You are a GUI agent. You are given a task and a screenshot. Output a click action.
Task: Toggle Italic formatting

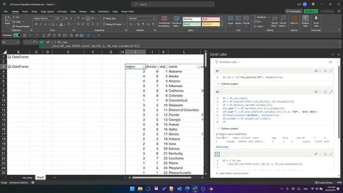41,24
